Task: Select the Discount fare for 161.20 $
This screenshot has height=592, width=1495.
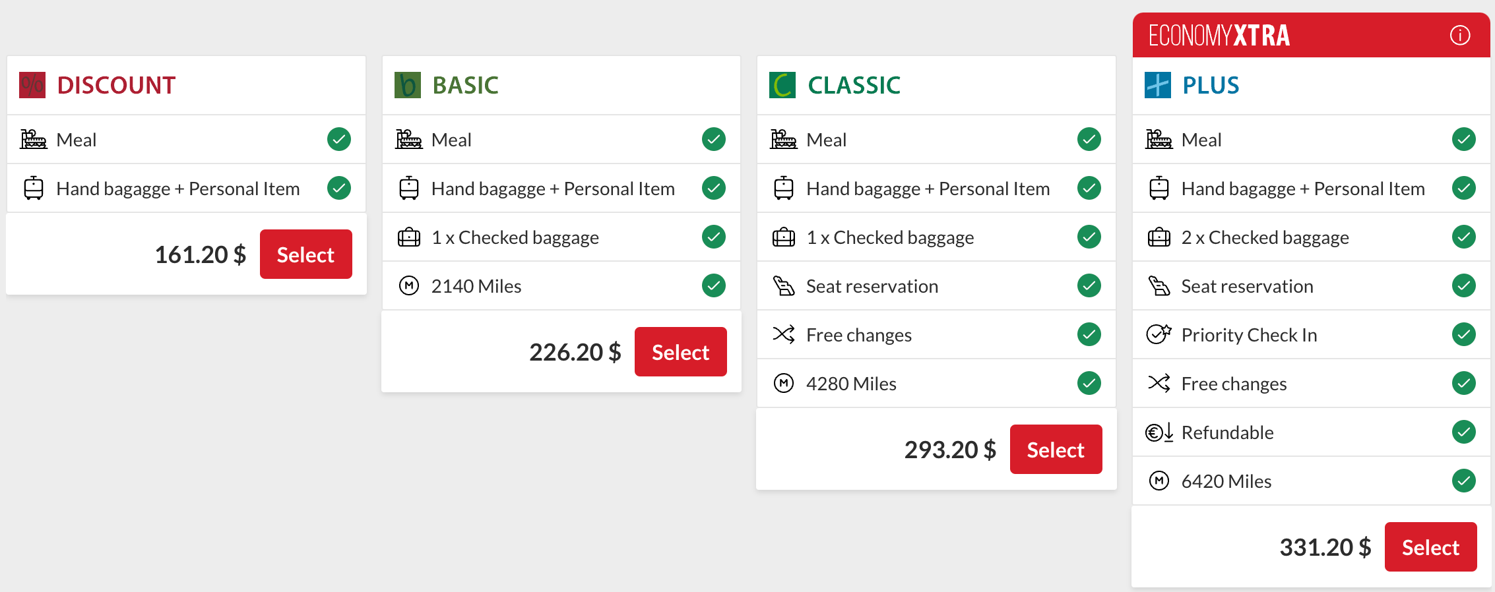Action: click(x=305, y=254)
